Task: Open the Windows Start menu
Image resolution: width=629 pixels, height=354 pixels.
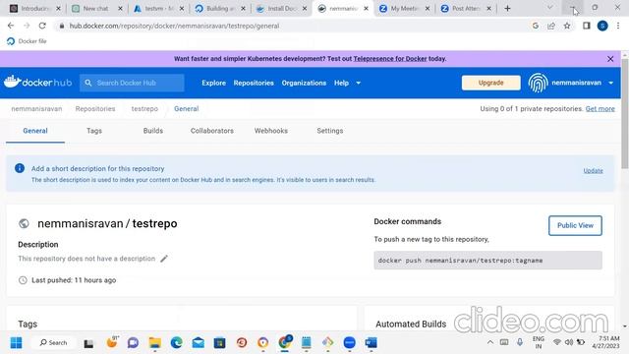Action: pyautogui.click(x=16, y=343)
